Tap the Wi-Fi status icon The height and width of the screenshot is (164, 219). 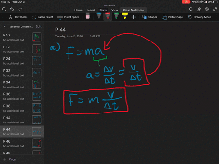tap(193, 2)
